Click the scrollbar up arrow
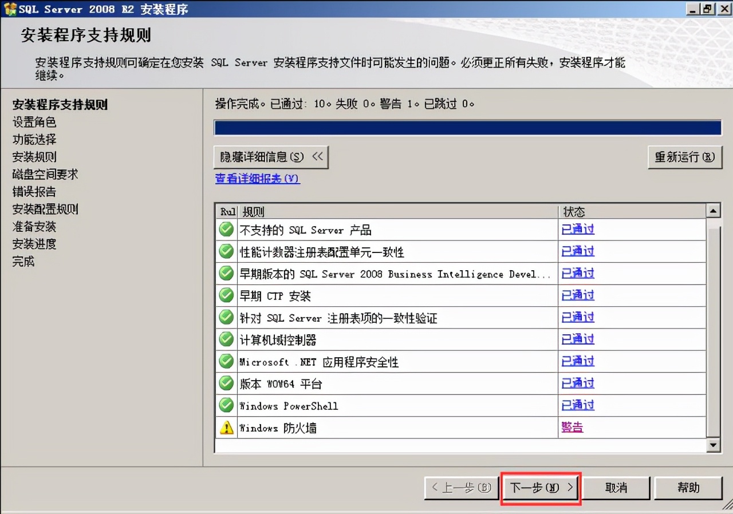Screen dimensions: 733x514 (x=713, y=210)
